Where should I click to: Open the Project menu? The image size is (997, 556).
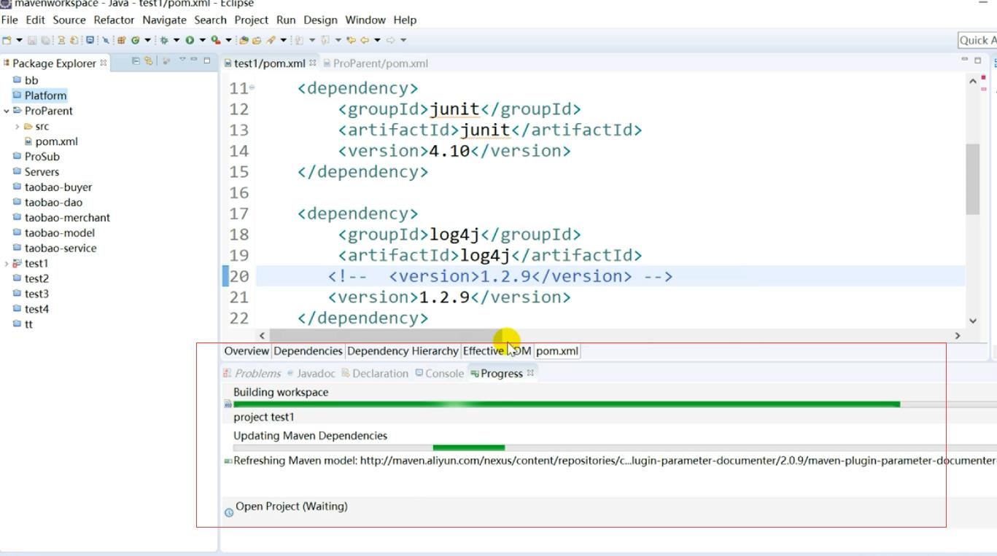tap(251, 20)
